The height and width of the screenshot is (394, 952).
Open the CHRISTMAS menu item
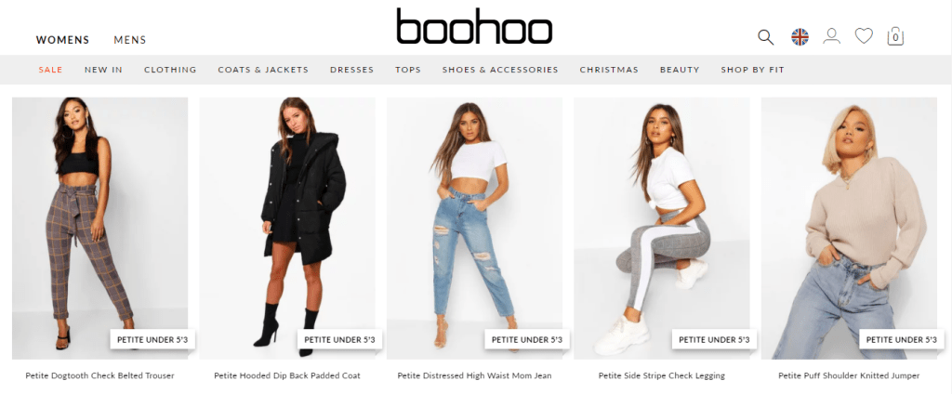coord(609,70)
